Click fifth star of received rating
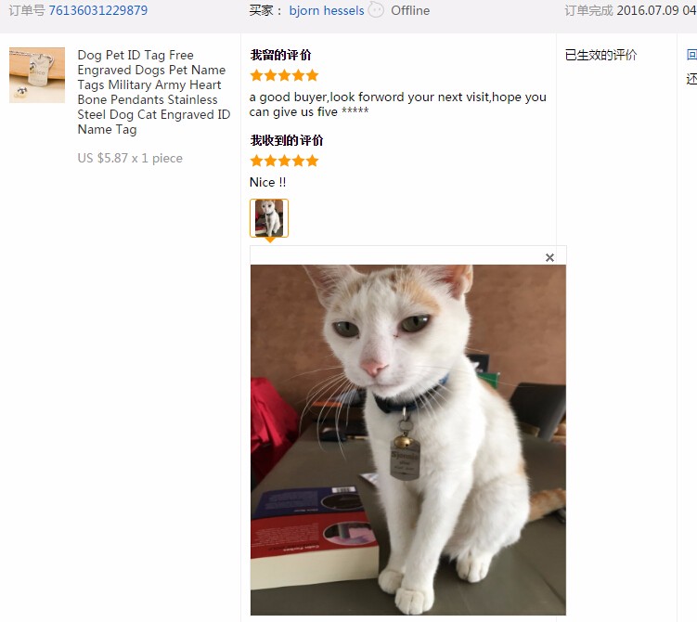 [x=312, y=161]
